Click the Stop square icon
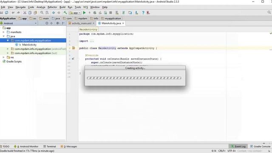 (110, 13)
